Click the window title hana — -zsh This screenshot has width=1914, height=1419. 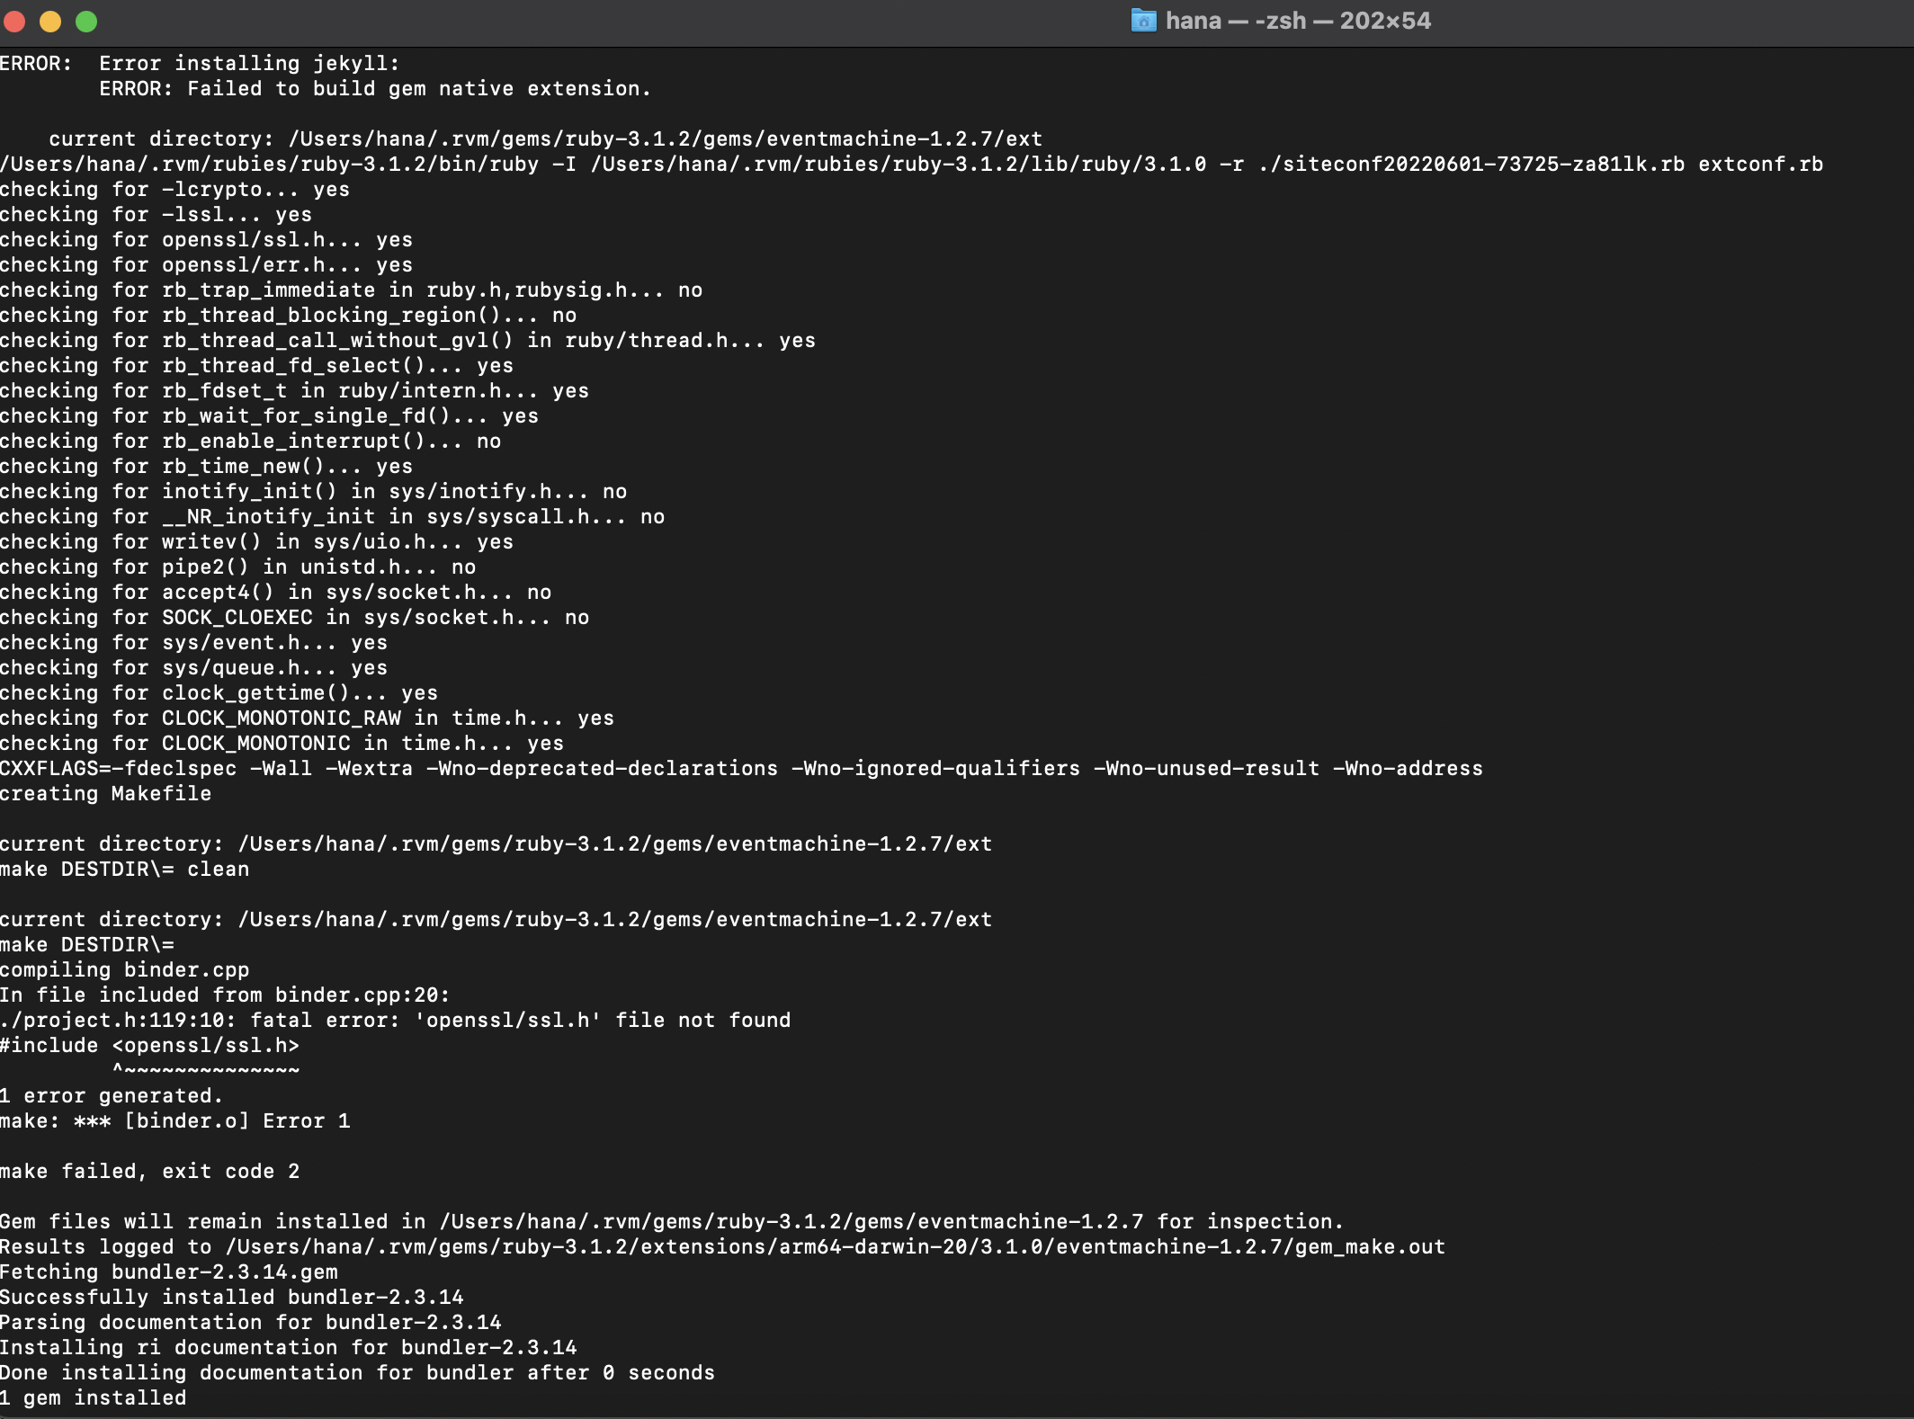pyautogui.click(x=1237, y=21)
